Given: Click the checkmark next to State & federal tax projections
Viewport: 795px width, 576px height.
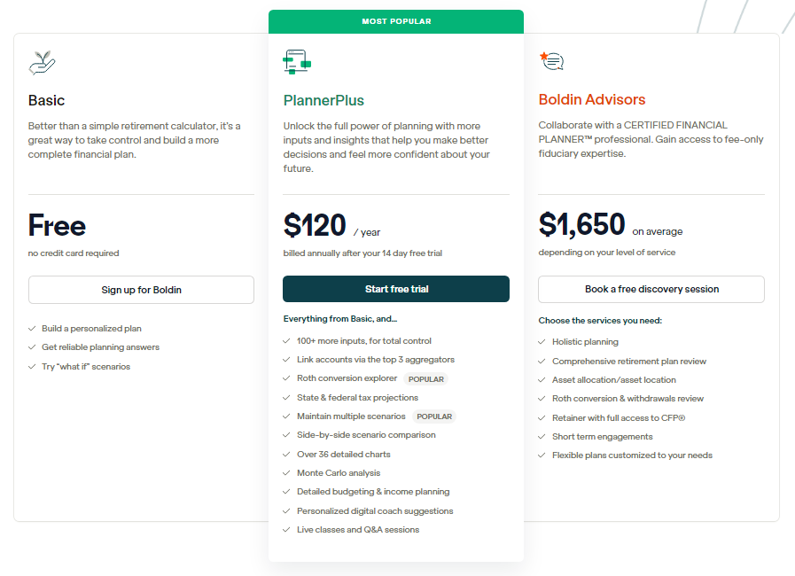Looking at the screenshot, I should tap(285, 397).
